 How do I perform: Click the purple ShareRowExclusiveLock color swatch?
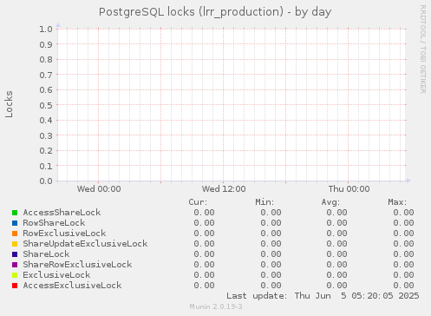coord(15,265)
